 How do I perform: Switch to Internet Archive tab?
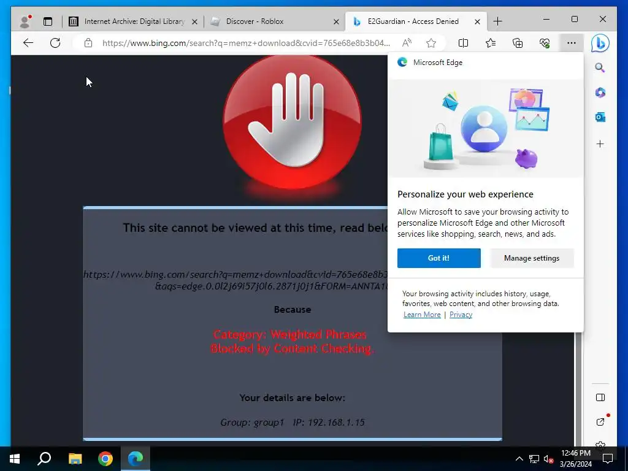coord(134,21)
